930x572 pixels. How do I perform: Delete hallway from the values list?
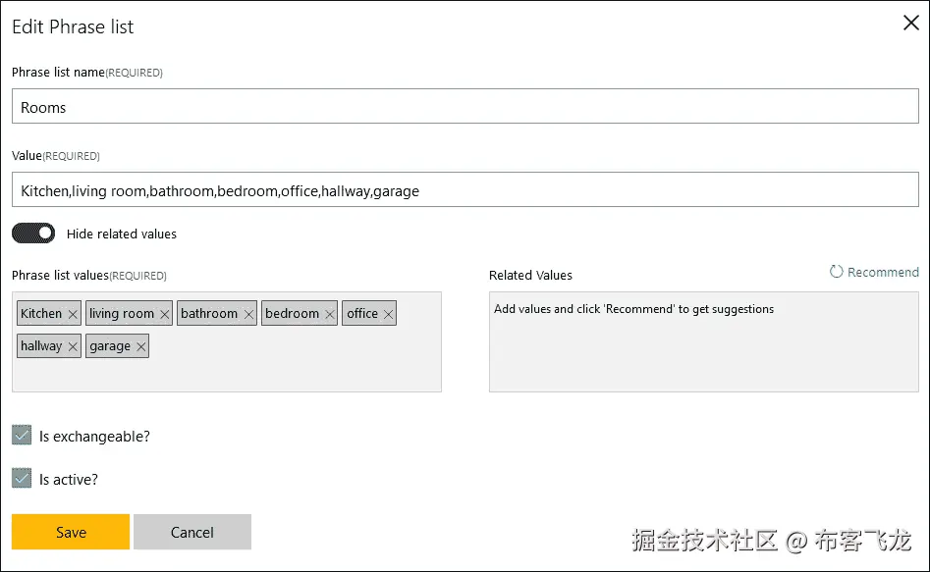[73, 346]
